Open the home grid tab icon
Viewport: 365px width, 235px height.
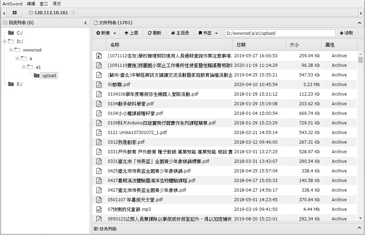(x=15, y=12)
